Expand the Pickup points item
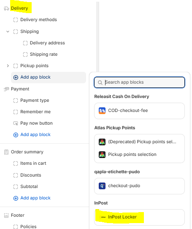This screenshot has height=229, width=192. point(8,66)
